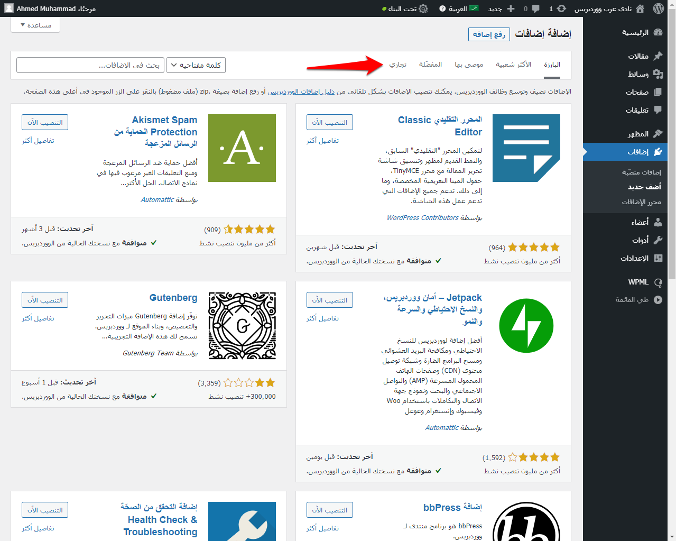676x541 pixels.
Task: Click the Gutenberg plugin emblem icon
Action: click(242, 326)
